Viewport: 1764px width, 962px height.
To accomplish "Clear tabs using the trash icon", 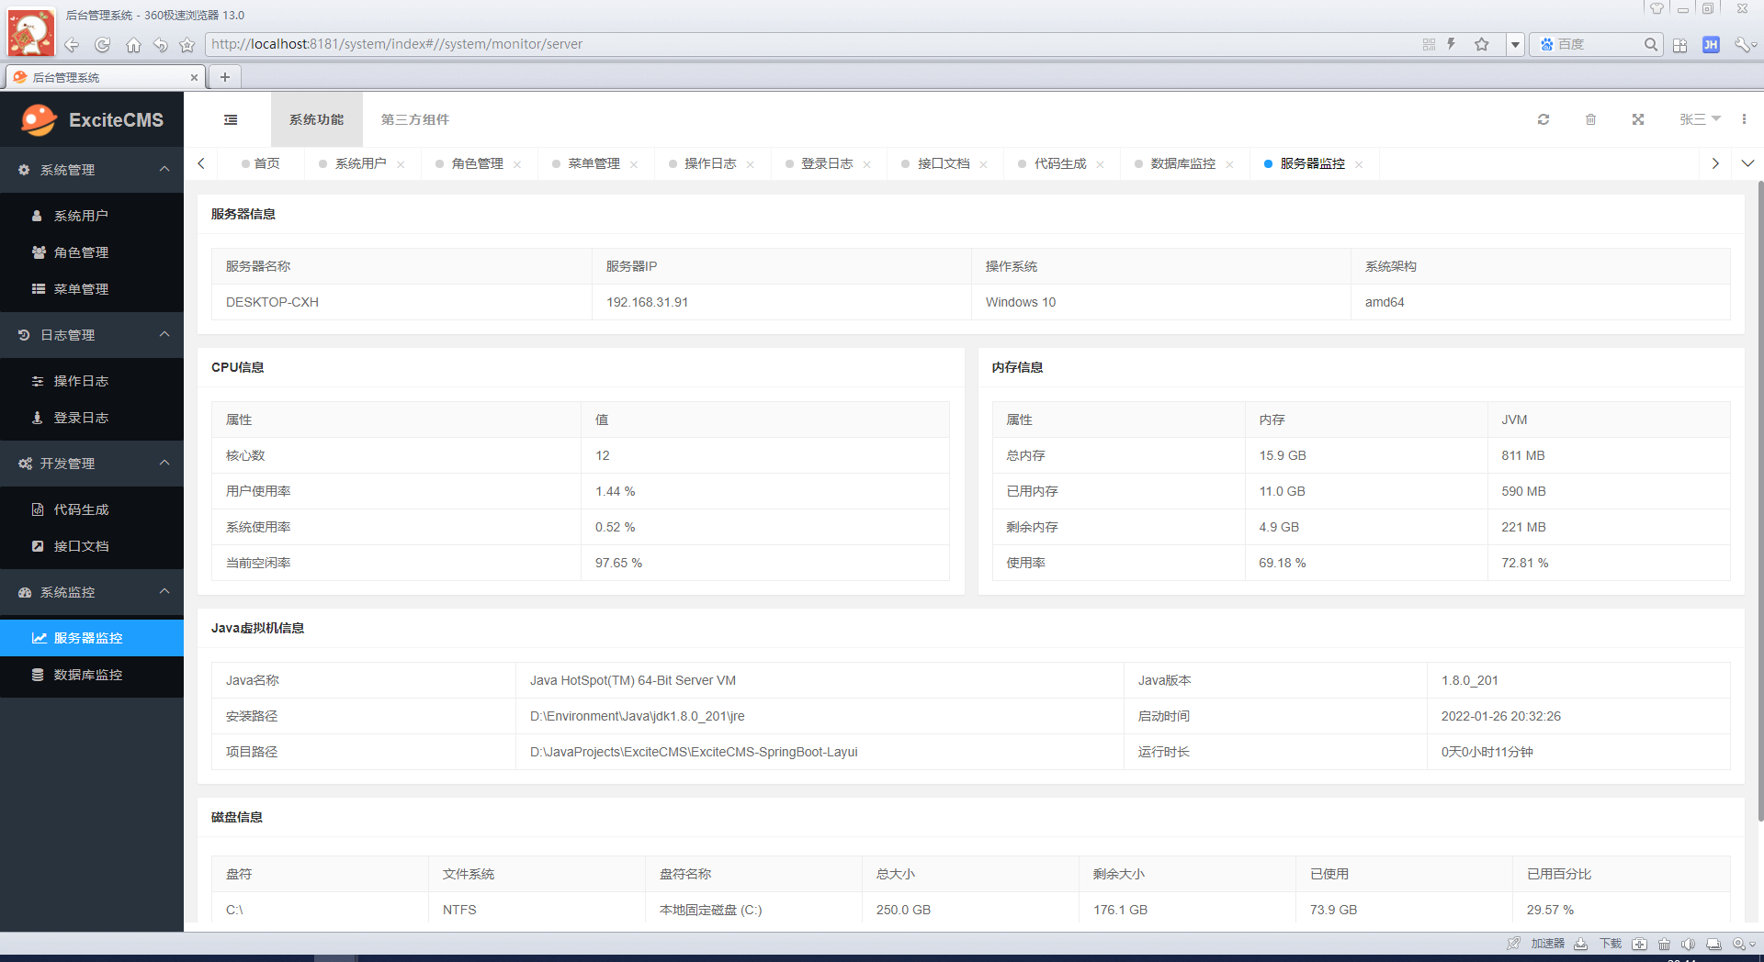I will [1591, 119].
